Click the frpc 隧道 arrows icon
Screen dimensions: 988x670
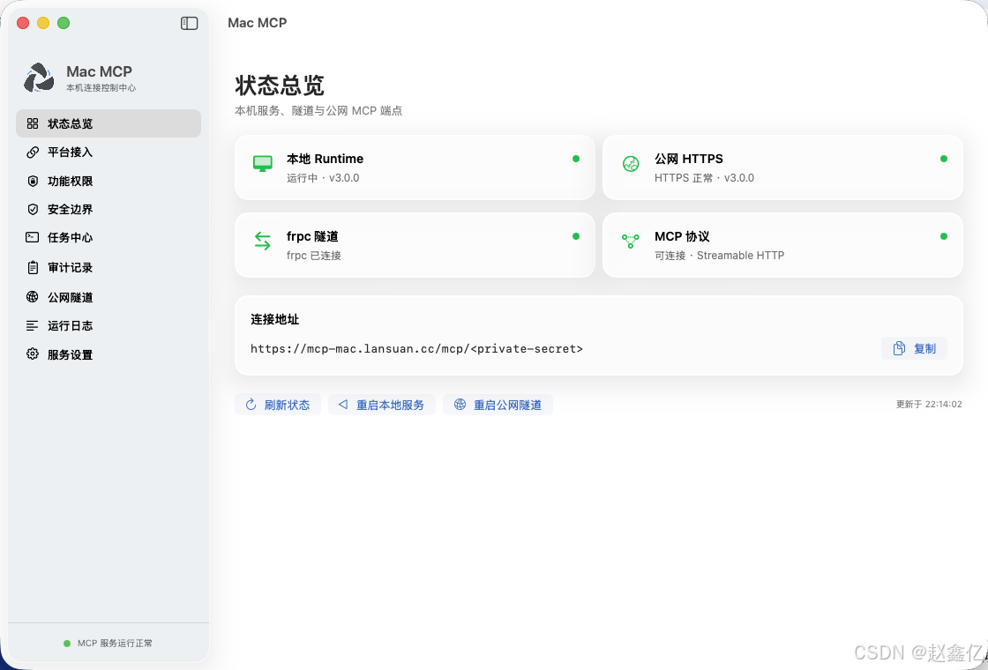[x=263, y=241]
